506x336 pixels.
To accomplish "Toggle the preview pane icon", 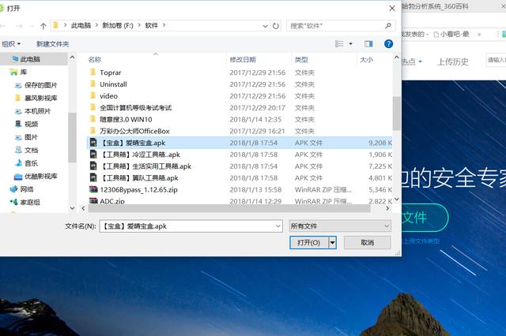I will pyautogui.click(x=368, y=43).
